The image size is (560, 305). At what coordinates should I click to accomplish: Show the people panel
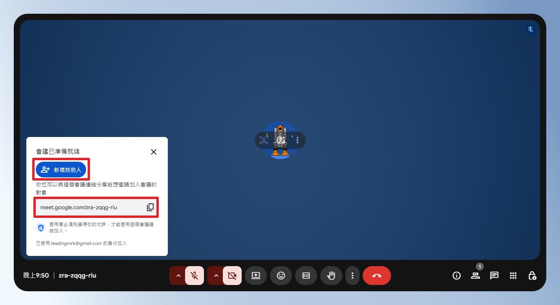tap(476, 276)
